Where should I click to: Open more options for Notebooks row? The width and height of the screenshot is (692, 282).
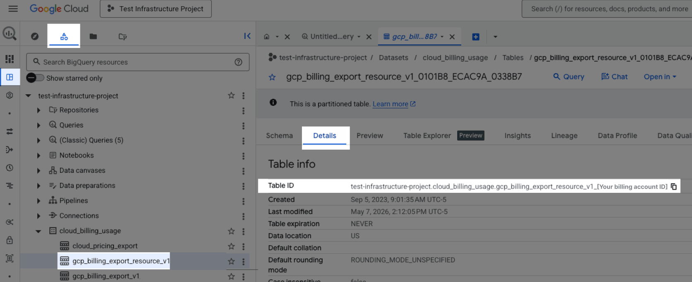[244, 156]
